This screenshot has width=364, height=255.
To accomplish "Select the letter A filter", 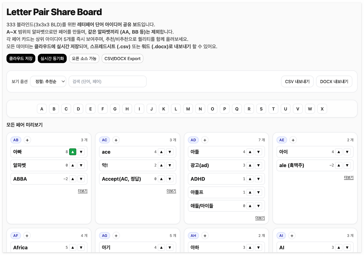I will click(x=42, y=108).
